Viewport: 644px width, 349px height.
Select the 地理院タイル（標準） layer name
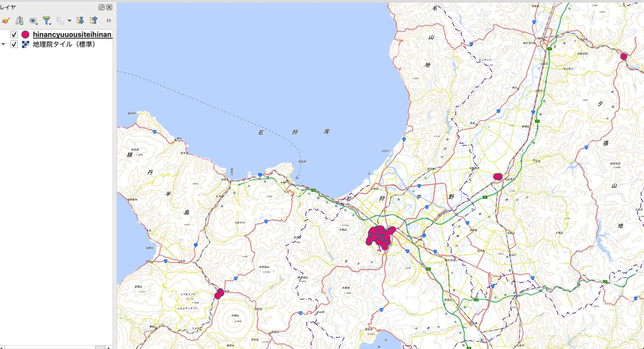(64, 44)
